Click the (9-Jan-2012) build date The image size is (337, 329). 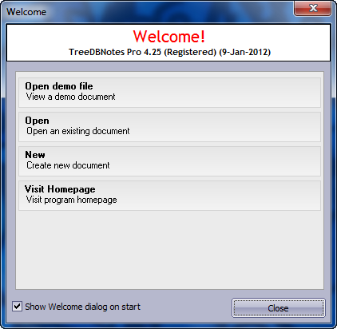click(x=245, y=52)
